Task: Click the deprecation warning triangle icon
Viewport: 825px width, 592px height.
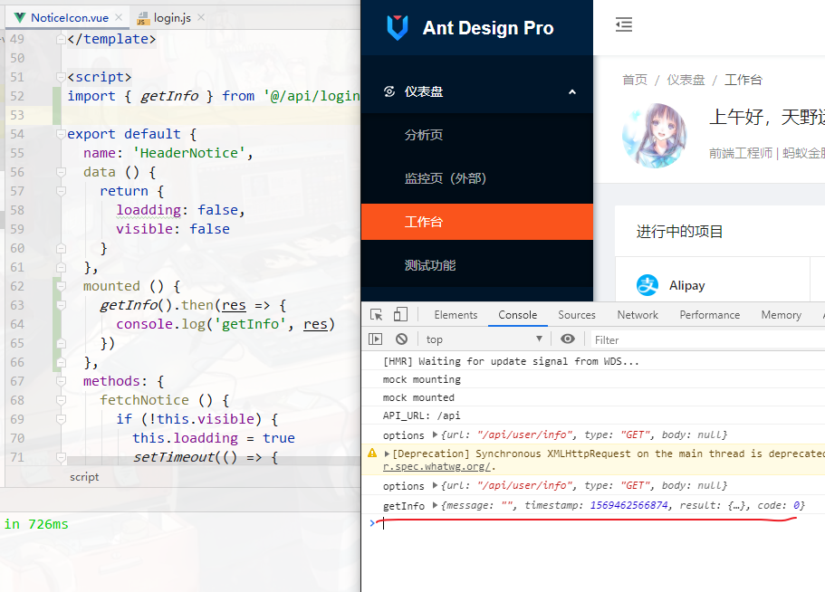Action: [x=374, y=452]
